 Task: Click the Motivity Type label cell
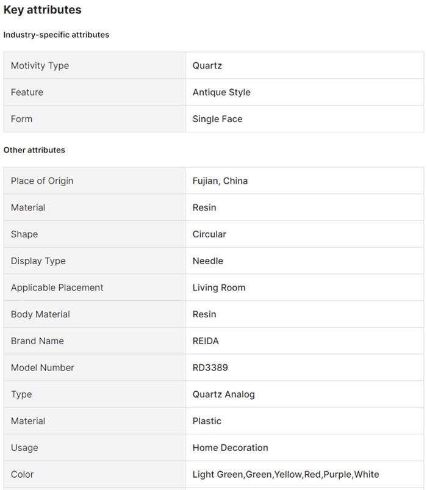95,66
